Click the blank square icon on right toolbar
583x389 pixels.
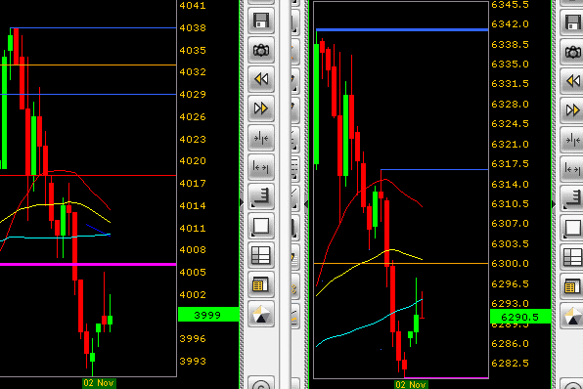click(572, 228)
